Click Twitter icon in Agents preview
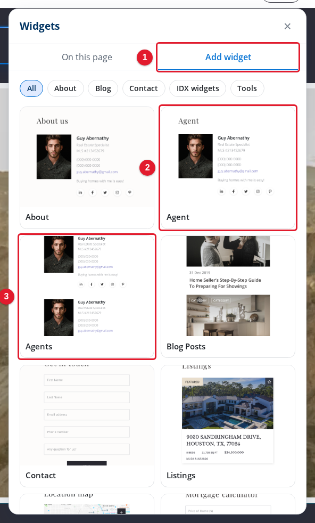Viewport: 315px width, 523px height. click(x=102, y=284)
